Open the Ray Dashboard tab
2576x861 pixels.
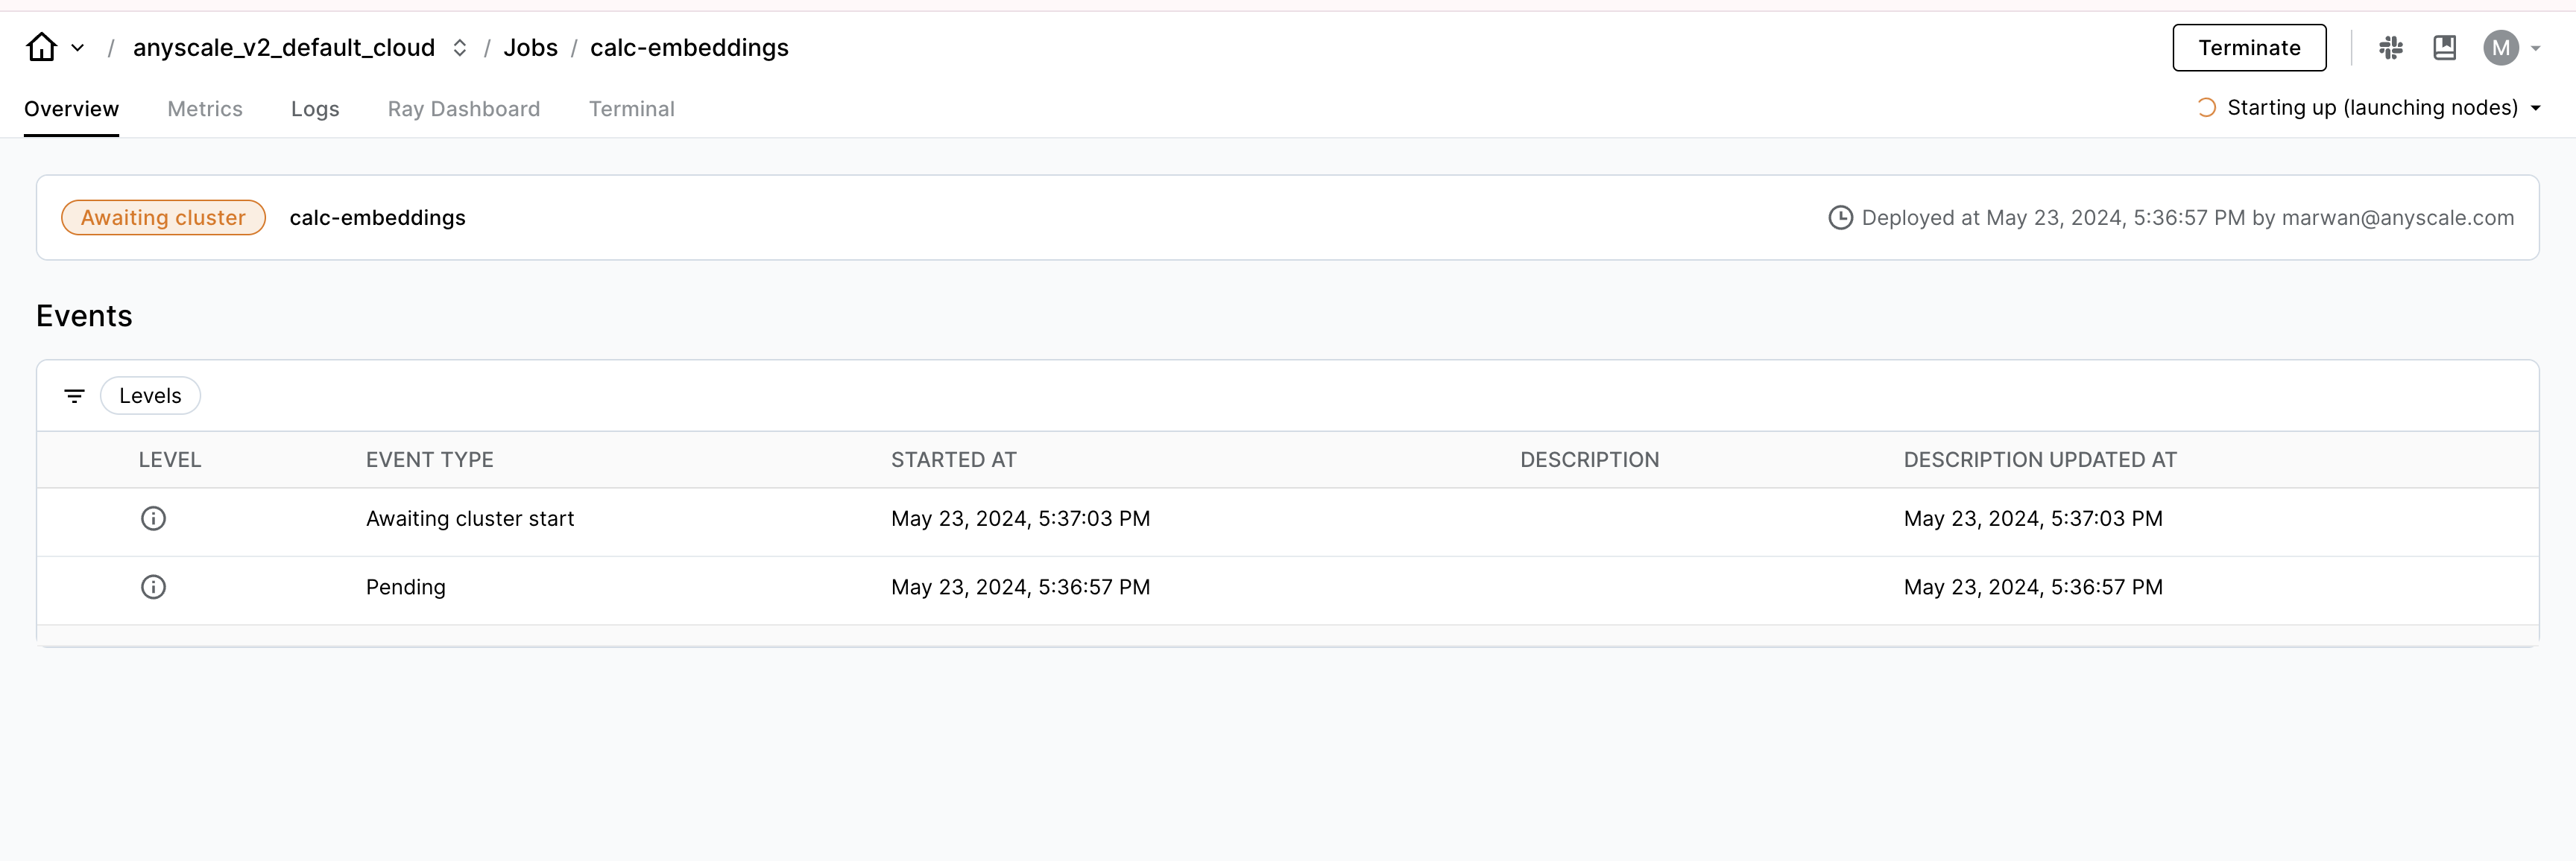coord(464,109)
